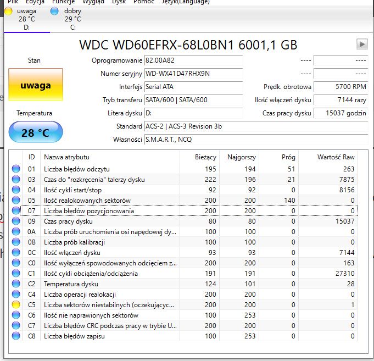Select row Czas do "rozkręcenia" talerzy dysku
The image size is (374, 361).
pos(183,180)
